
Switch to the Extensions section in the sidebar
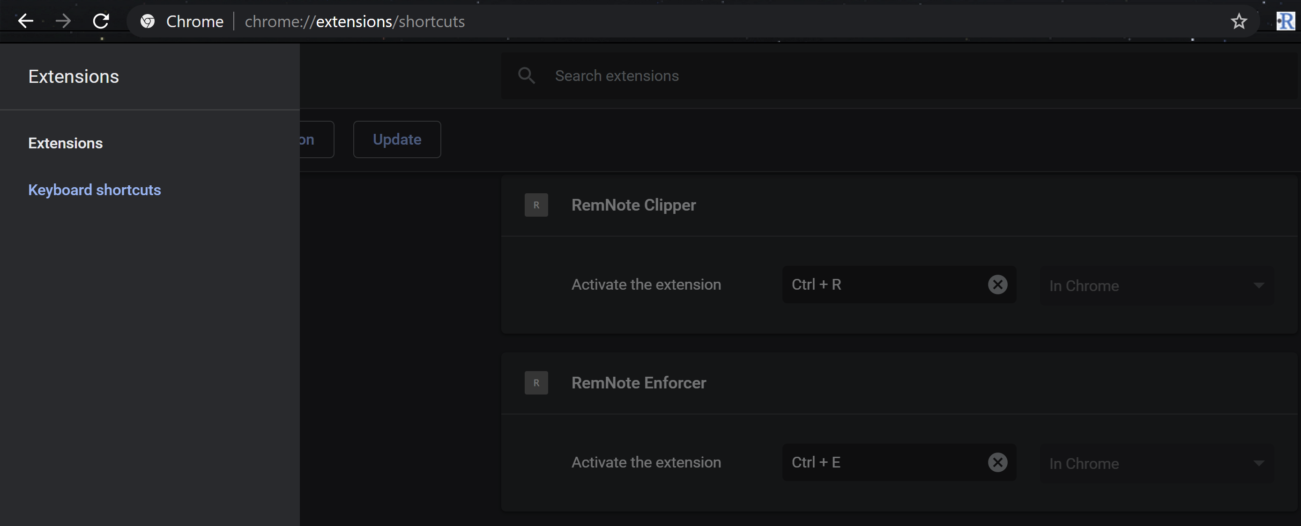tap(65, 143)
